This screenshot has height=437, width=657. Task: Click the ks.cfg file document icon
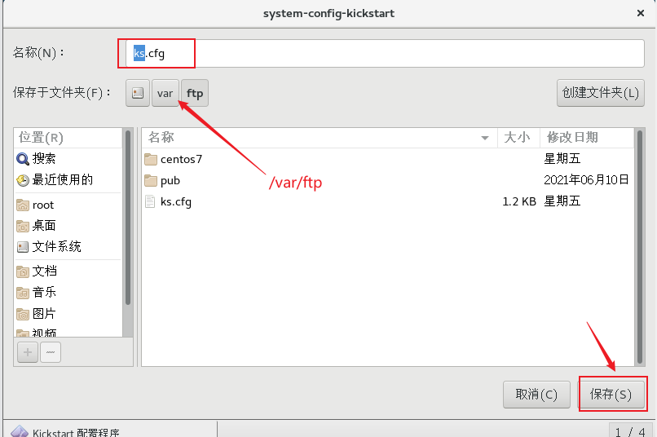(x=150, y=202)
